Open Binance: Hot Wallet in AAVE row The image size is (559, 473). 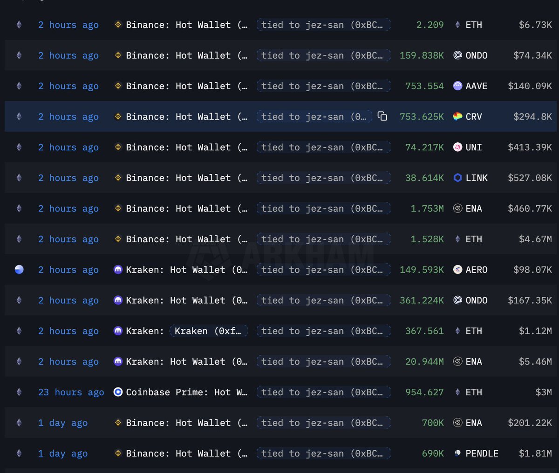(x=187, y=86)
